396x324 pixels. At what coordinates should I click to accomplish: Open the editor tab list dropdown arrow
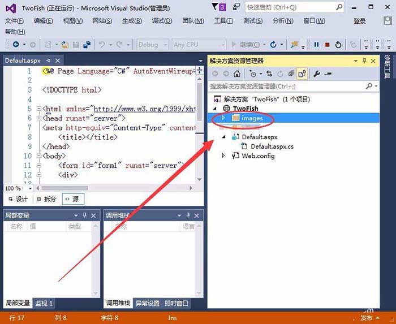(x=200, y=61)
